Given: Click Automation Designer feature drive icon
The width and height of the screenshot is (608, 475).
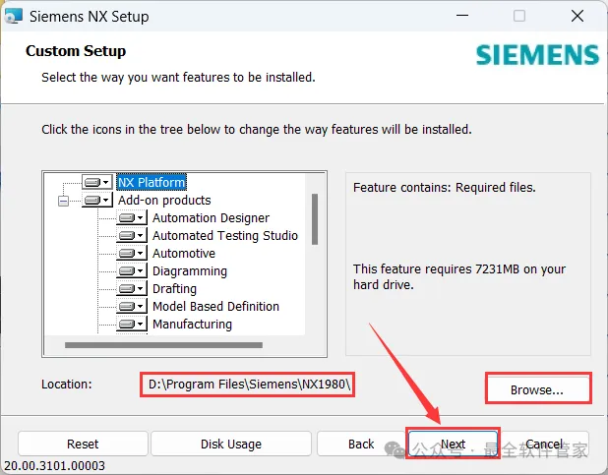Looking at the screenshot, I should (x=131, y=218).
